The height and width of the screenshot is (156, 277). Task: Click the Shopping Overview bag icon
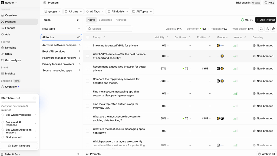[x=2, y=87]
